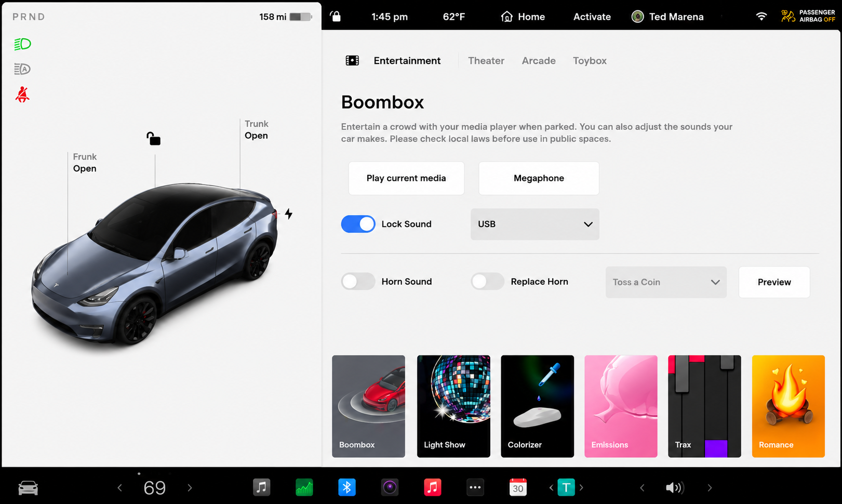Image resolution: width=842 pixels, height=504 pixels.
Task: Open the Trax toy card
Action: (704, 406)
